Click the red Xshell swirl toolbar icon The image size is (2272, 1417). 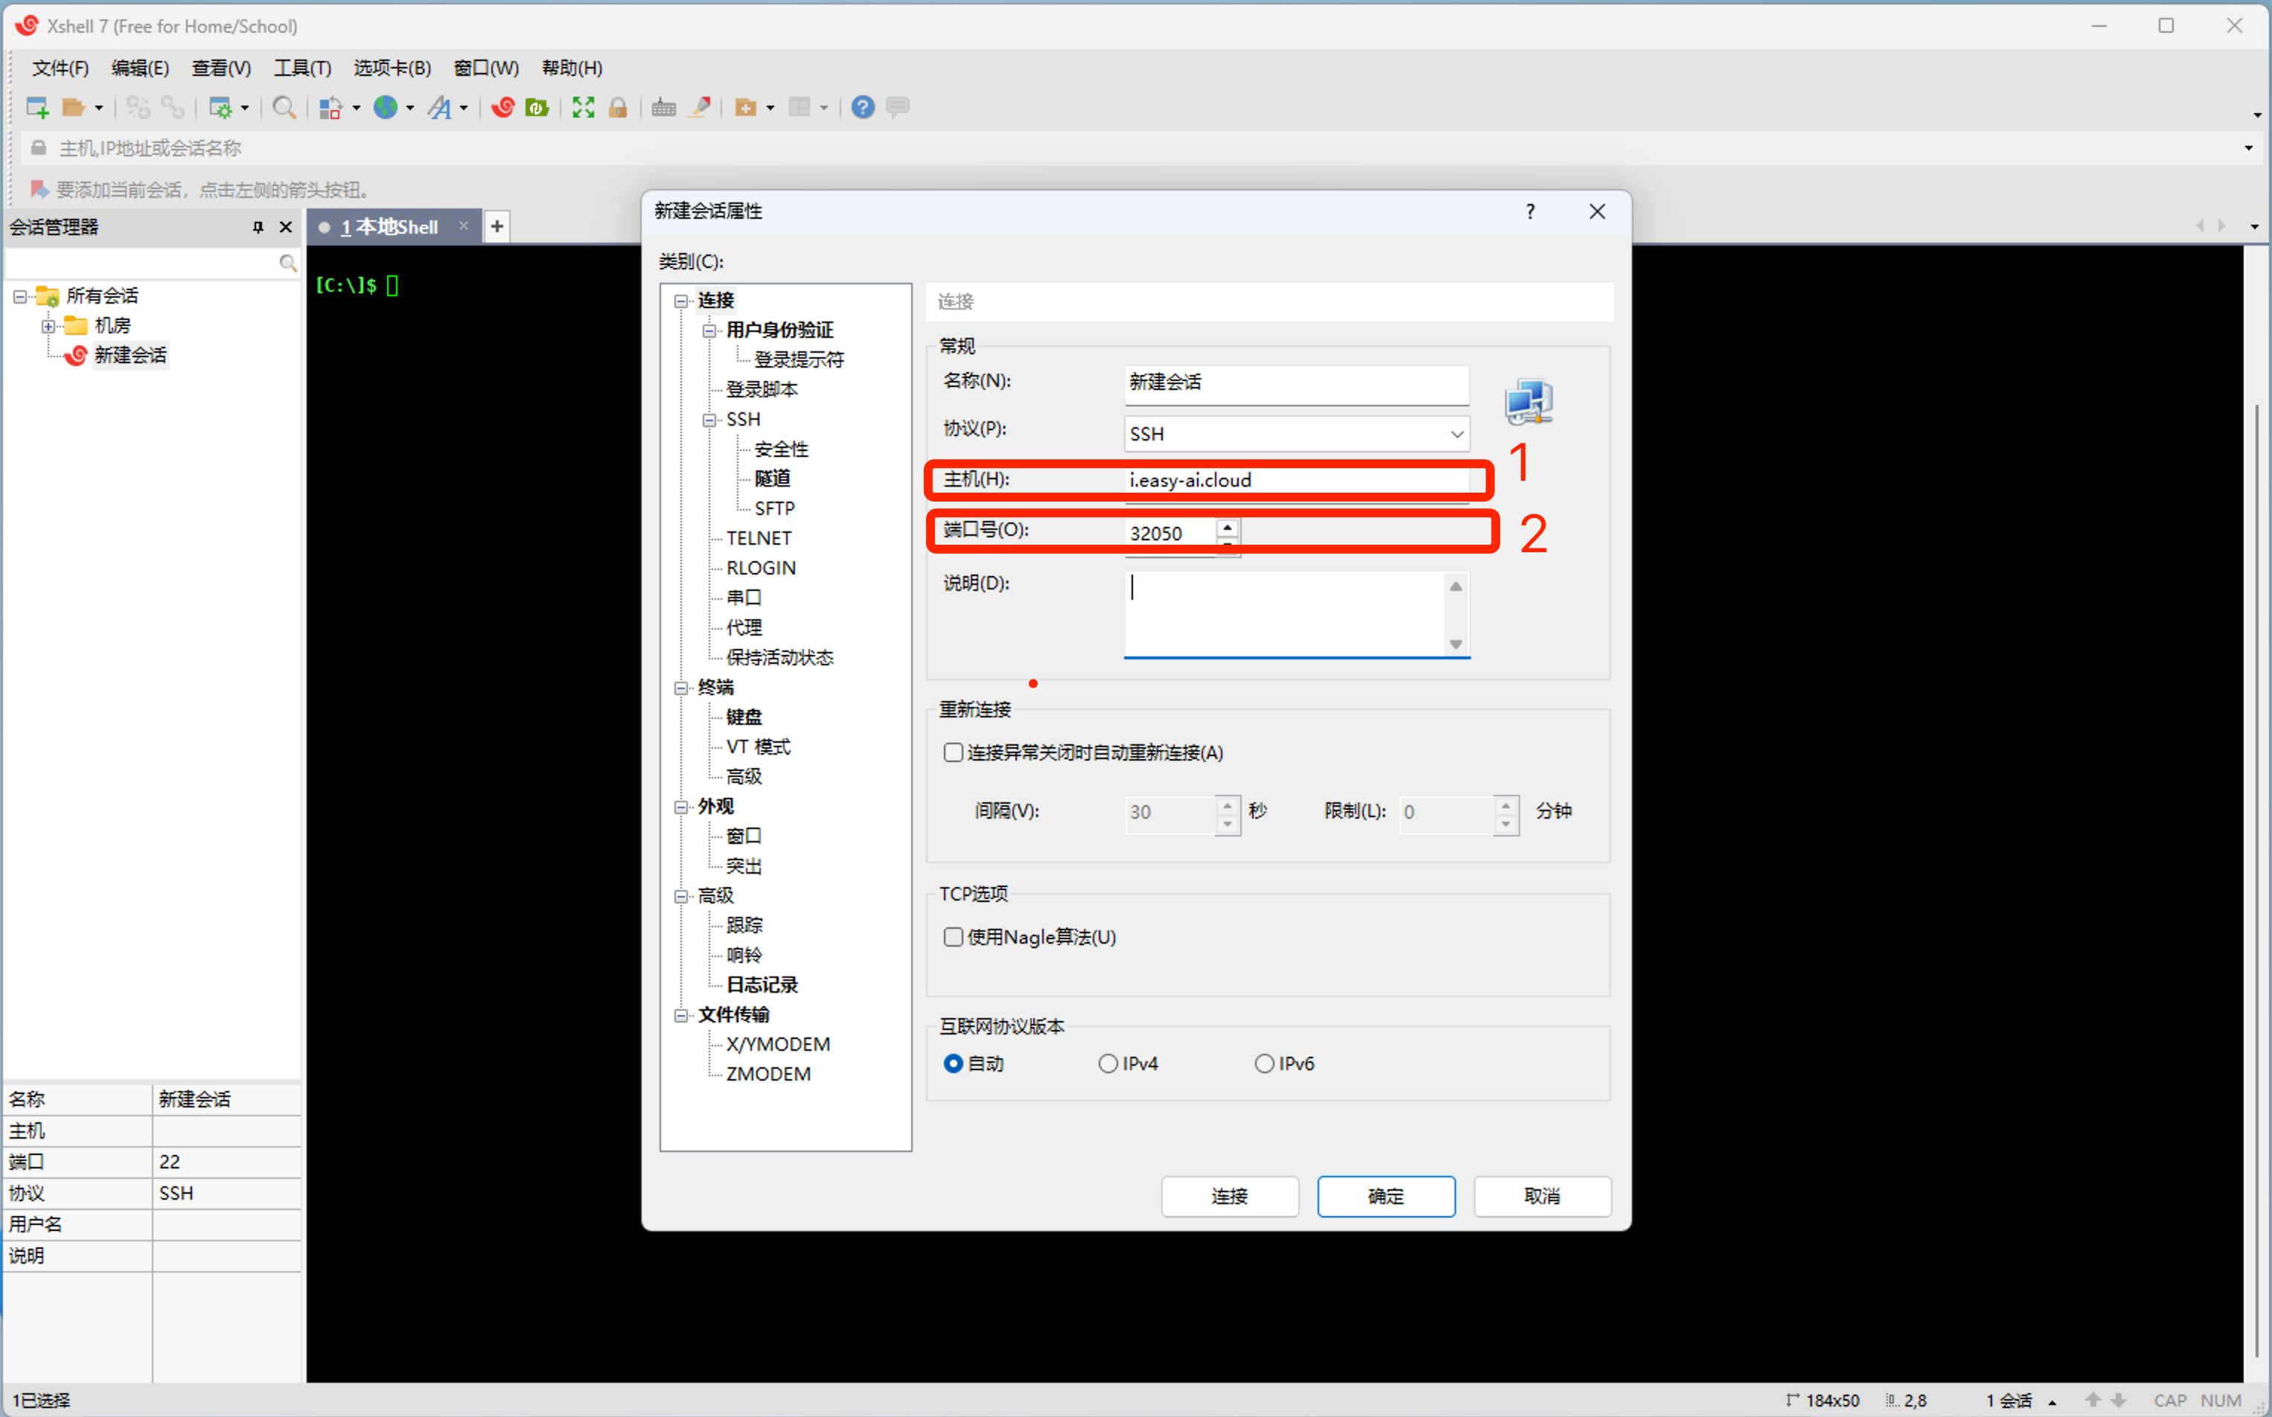pyautogui.click(x=503, y=108)
